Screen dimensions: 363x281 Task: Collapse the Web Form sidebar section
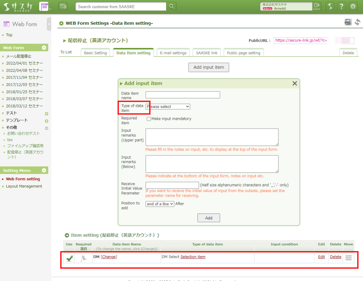44,48
